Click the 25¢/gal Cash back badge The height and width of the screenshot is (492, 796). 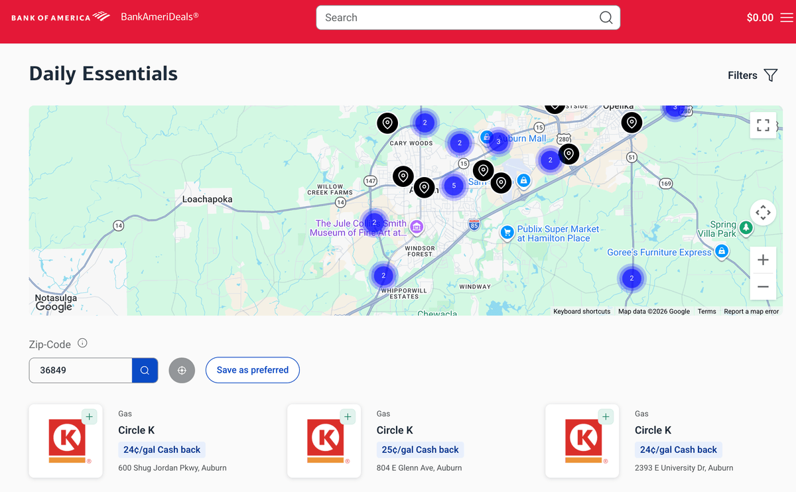(420, 450)
